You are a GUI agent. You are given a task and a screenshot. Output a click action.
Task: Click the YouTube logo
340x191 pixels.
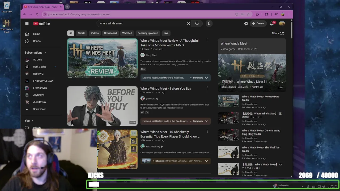(x=41, y=24)
